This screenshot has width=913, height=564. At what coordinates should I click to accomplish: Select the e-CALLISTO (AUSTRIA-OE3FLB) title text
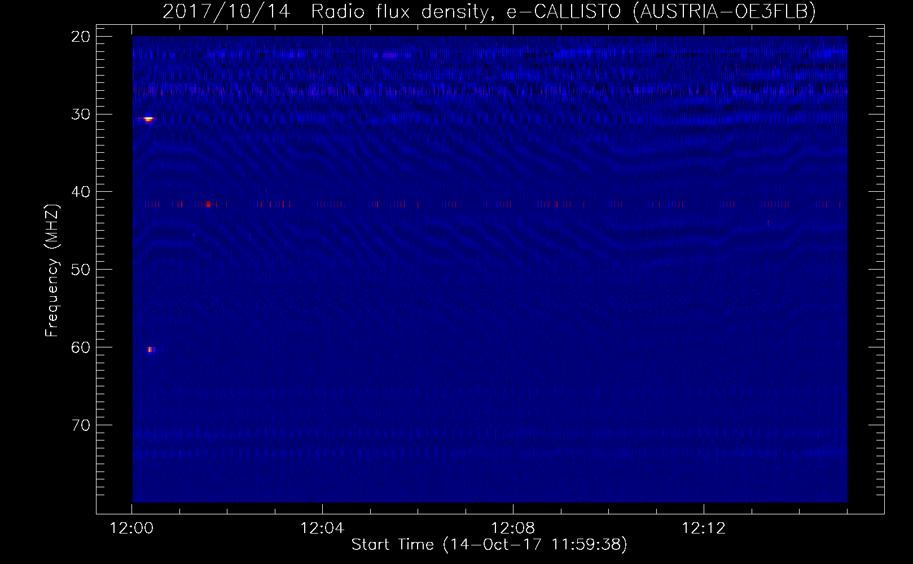[661, 11]
